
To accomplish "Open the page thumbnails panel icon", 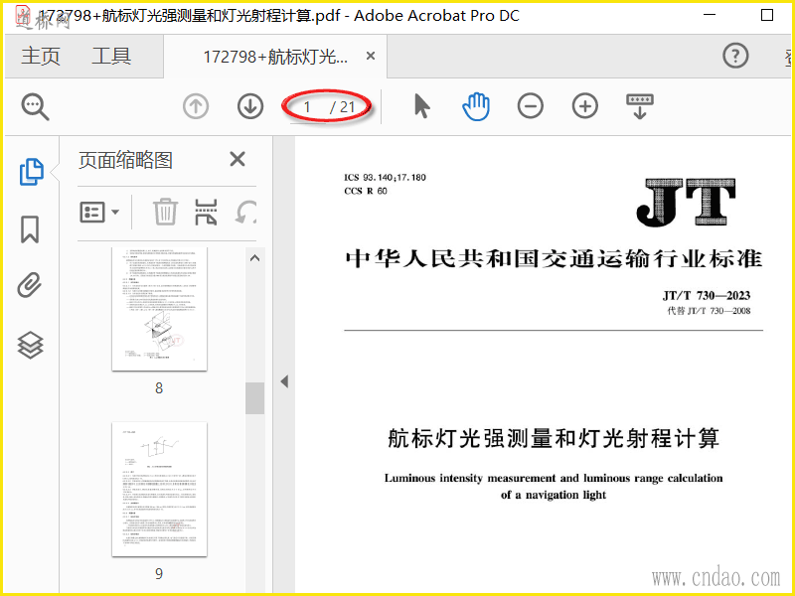I will tap(31, 172).
